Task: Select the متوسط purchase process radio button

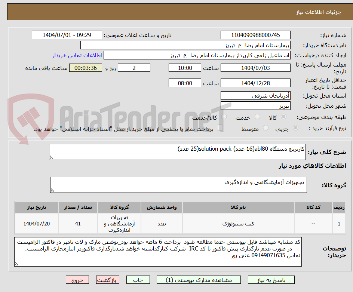Action: pyautogui.click(x=266, y=128)
